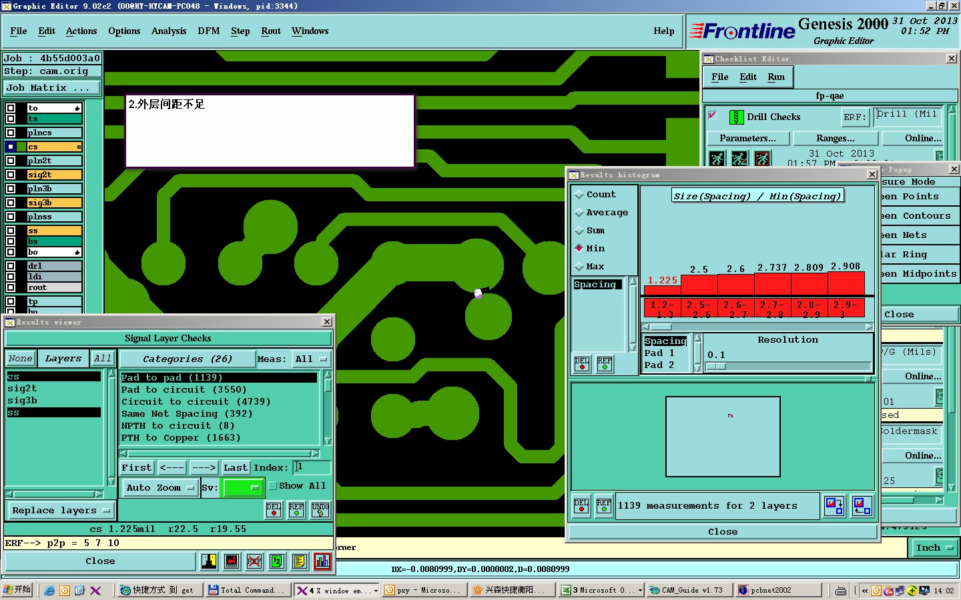Click the green Drill Checks icon
This screenshot has height=600, width=961.
coord(736,117)
